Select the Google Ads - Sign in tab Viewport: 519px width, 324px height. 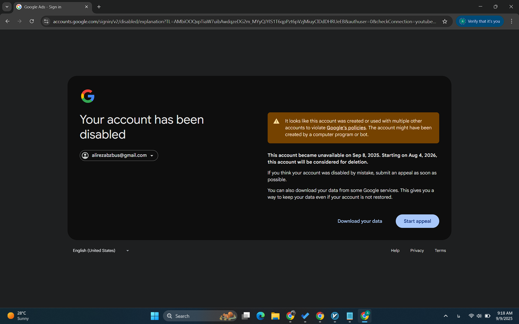point(53,7)
